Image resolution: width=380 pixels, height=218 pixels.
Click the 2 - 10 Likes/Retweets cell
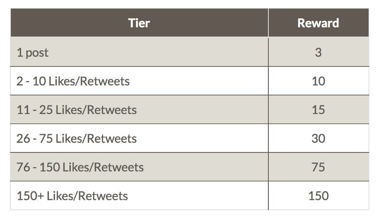[x=139, y=81]
